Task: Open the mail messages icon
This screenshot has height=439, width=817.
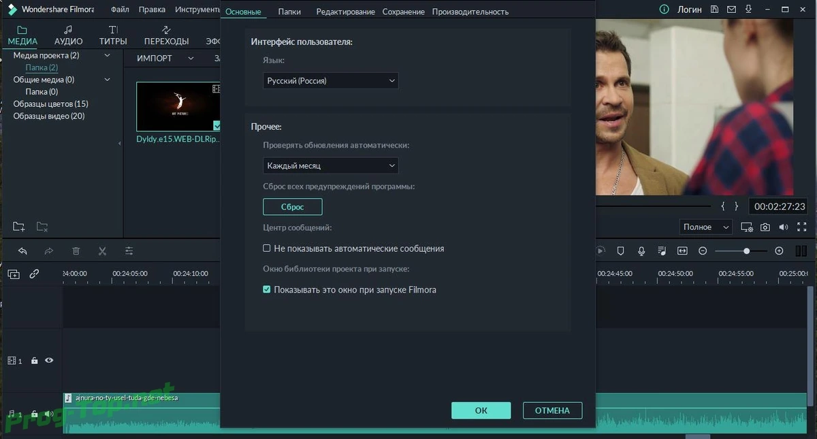Action: point(731,10)
